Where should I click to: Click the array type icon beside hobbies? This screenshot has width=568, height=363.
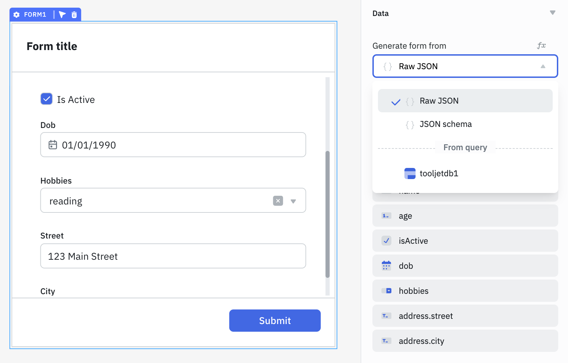(386, 291)
